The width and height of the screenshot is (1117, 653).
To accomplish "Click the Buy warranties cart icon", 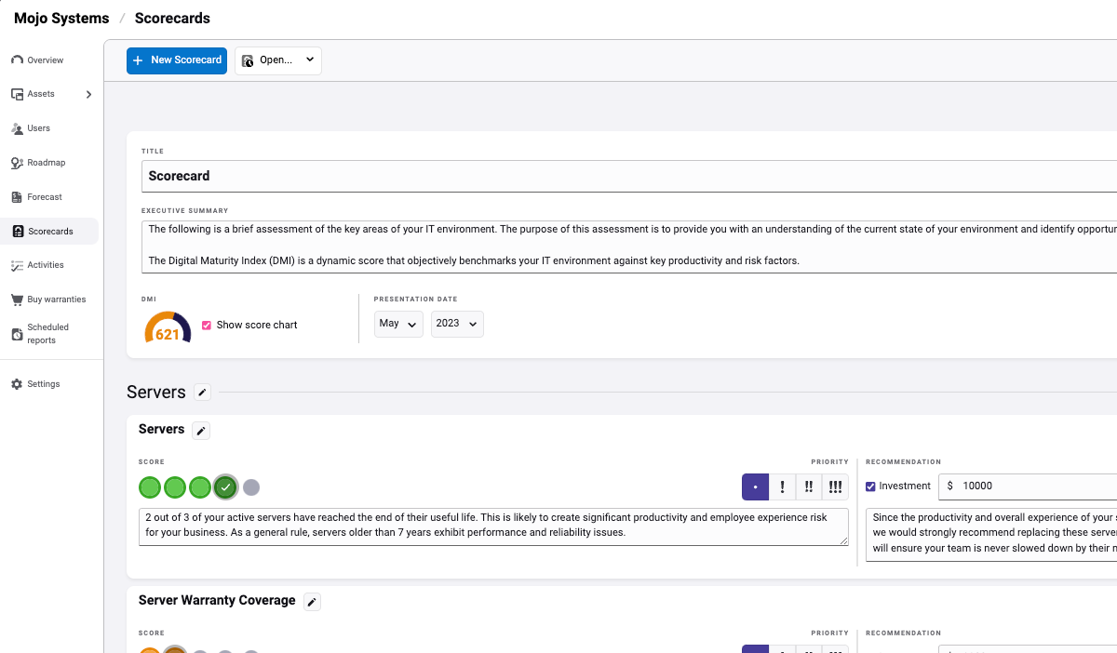I will click(x=17, y=299).
